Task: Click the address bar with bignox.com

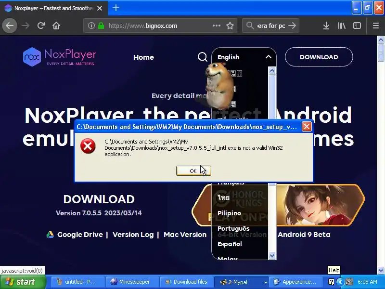Action: pos(160,26)
